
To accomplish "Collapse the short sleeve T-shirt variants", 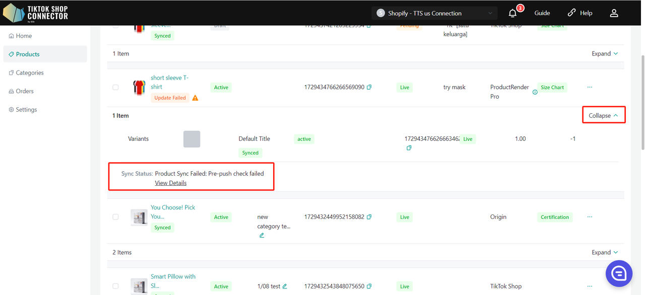I will 603,115.
